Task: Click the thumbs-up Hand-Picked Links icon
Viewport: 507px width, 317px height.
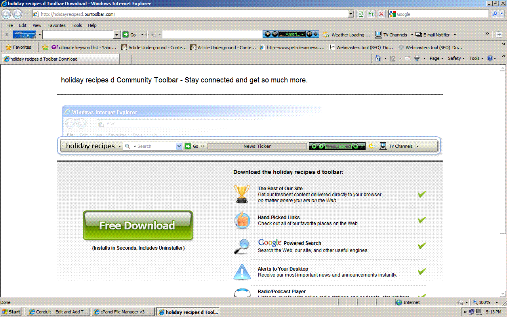Action: click(242, 220)
